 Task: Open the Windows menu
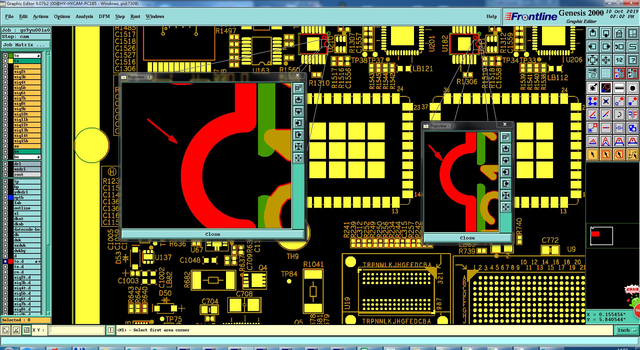155,16
